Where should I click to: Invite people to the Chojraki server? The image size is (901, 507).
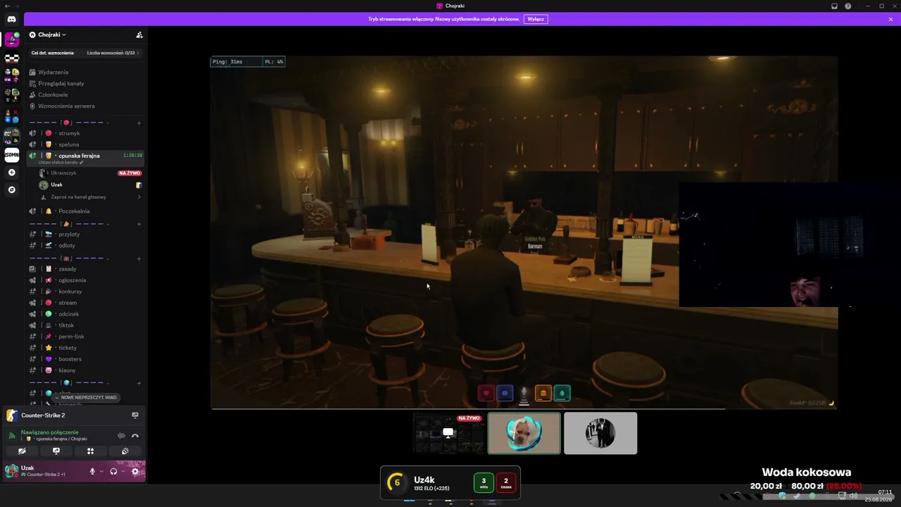coord(139,35)
